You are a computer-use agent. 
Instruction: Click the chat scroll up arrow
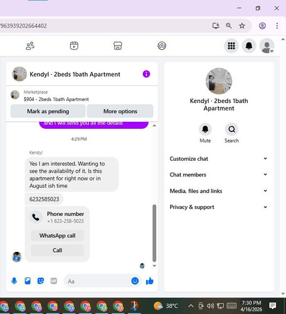pyautogui.click(x=154, y=126)
